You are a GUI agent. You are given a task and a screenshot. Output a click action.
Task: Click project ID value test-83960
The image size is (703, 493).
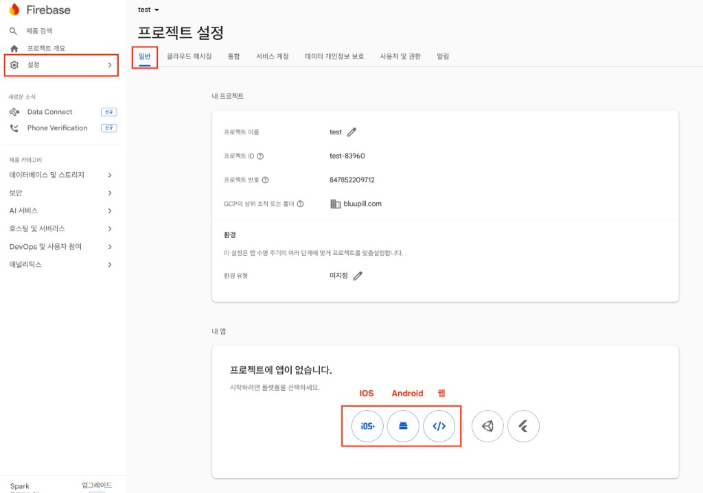[x=347, y=156]
